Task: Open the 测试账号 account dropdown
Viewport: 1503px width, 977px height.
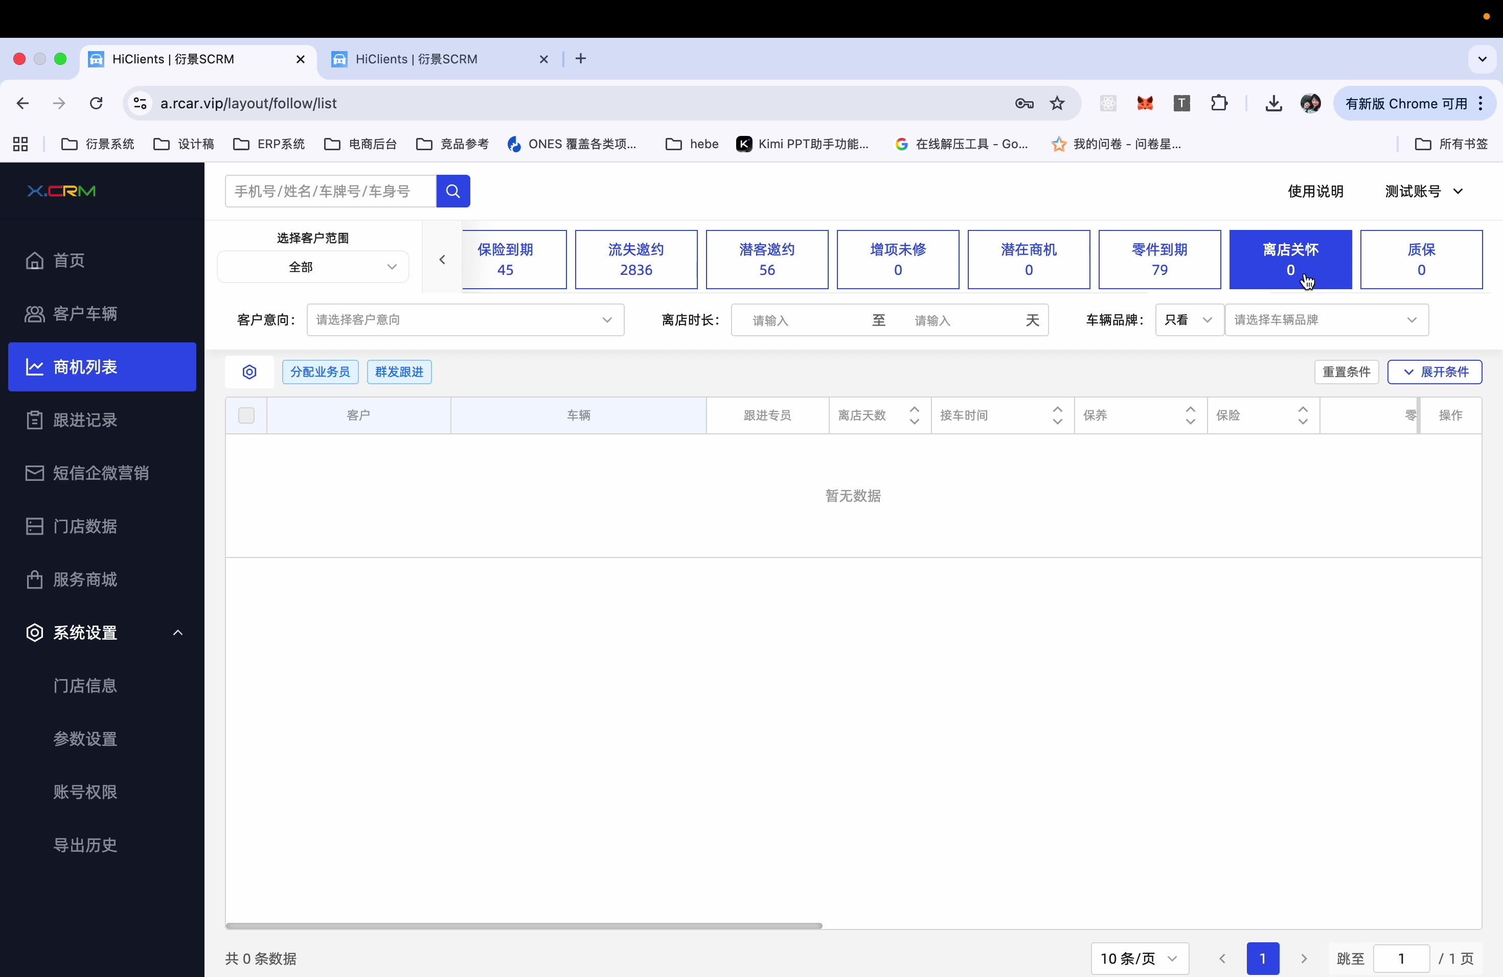Action: tap(1423, 191)
